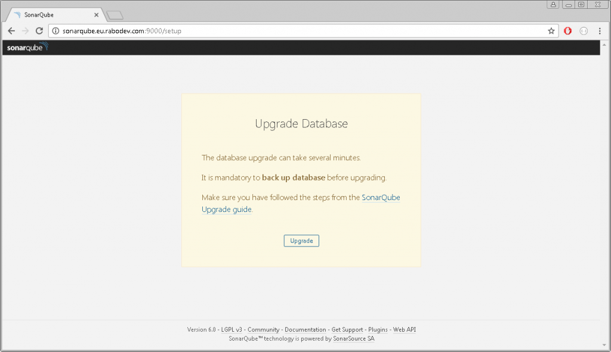This screenshot has height=352, width=611.
Task: Open the SonarQube Upgrade guide link
Action: [x=301, y=204]
